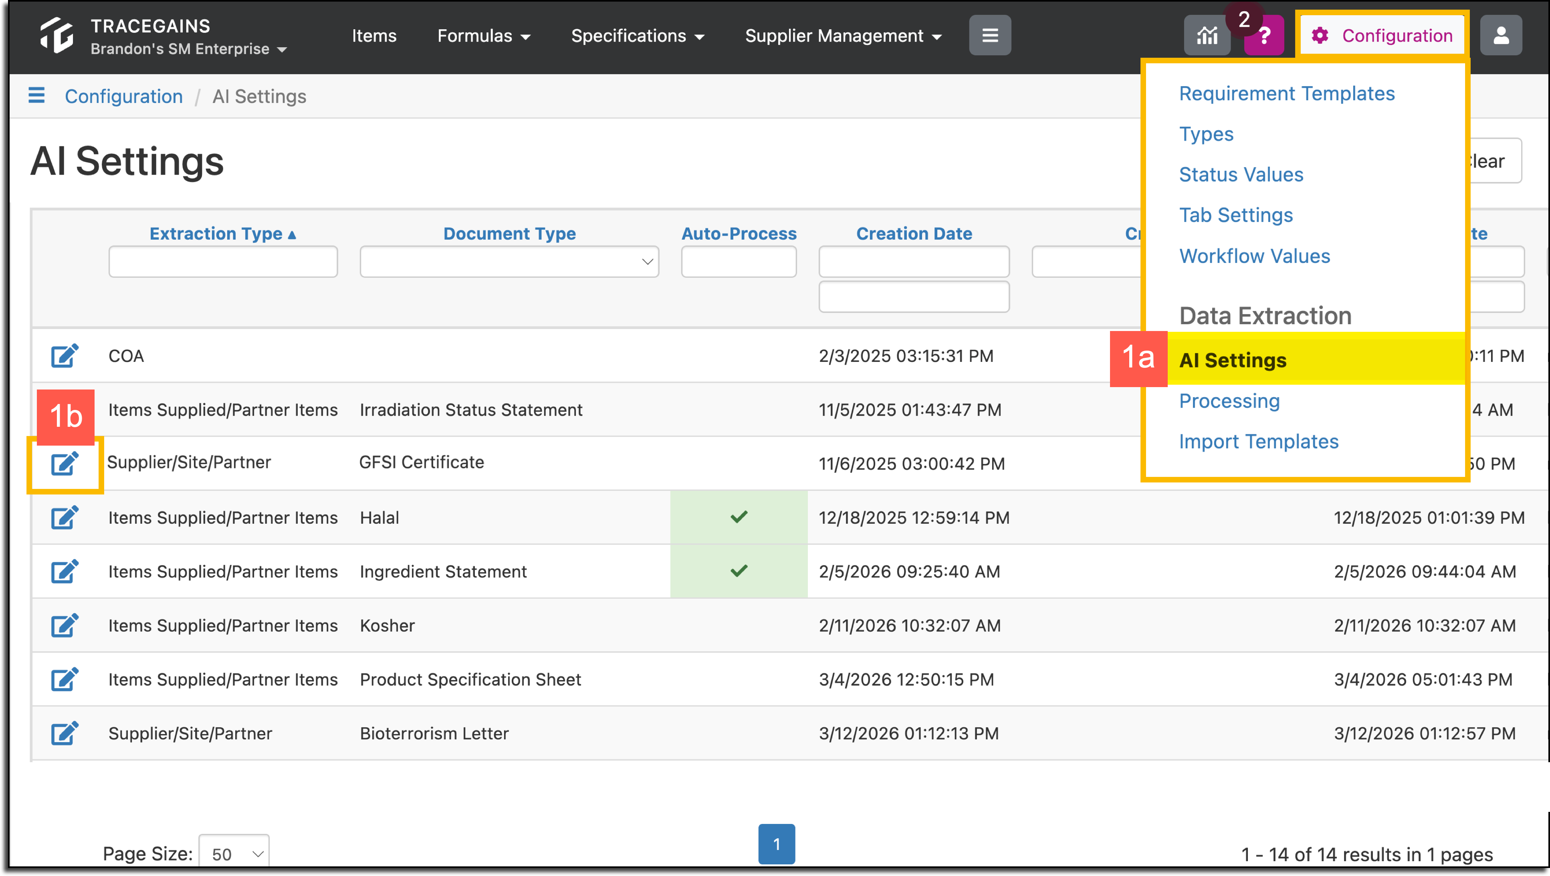1550x876 pixels.
Task: Click the help question mark button
Action: coord(1264,36)
